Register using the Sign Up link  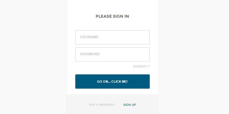pos(129,105)
